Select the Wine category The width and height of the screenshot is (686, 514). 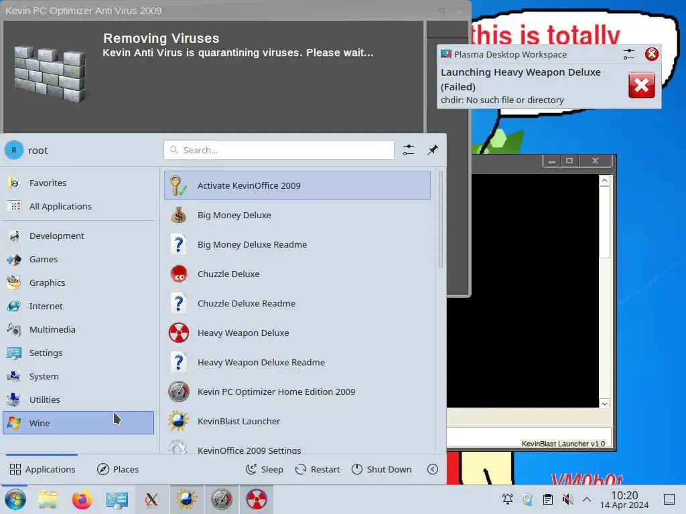[x=78, y=423]
